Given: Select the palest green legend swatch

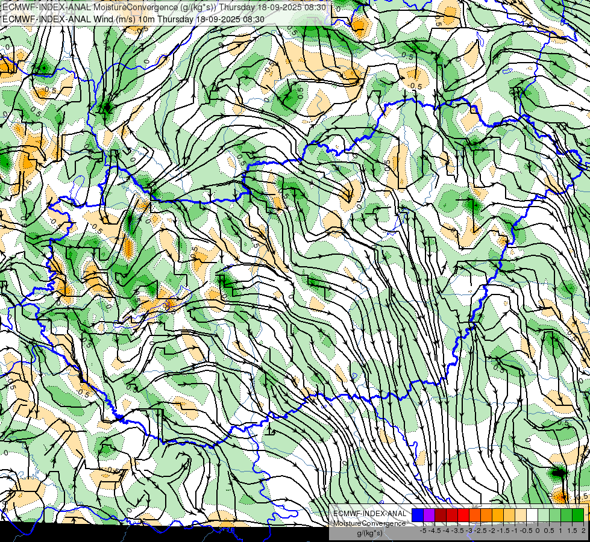Looking at the screenshot, I should pos(543,516).
